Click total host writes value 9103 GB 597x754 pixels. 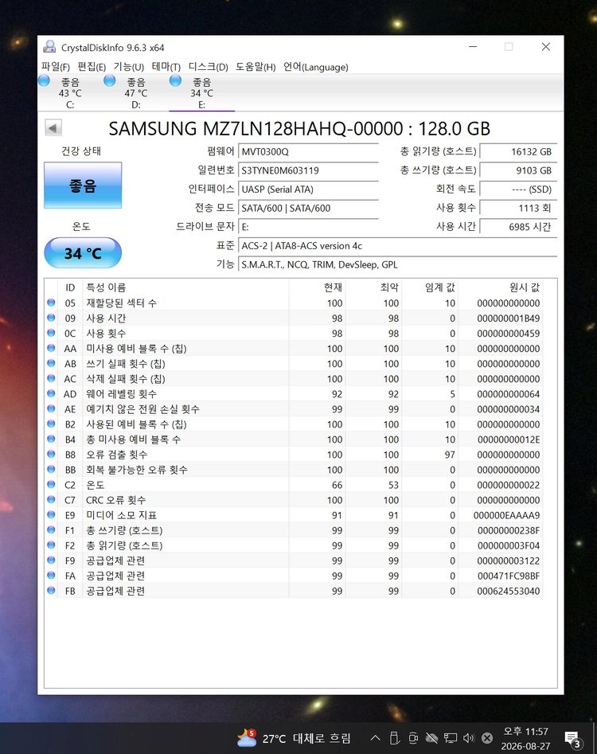[x=518, y=170]
